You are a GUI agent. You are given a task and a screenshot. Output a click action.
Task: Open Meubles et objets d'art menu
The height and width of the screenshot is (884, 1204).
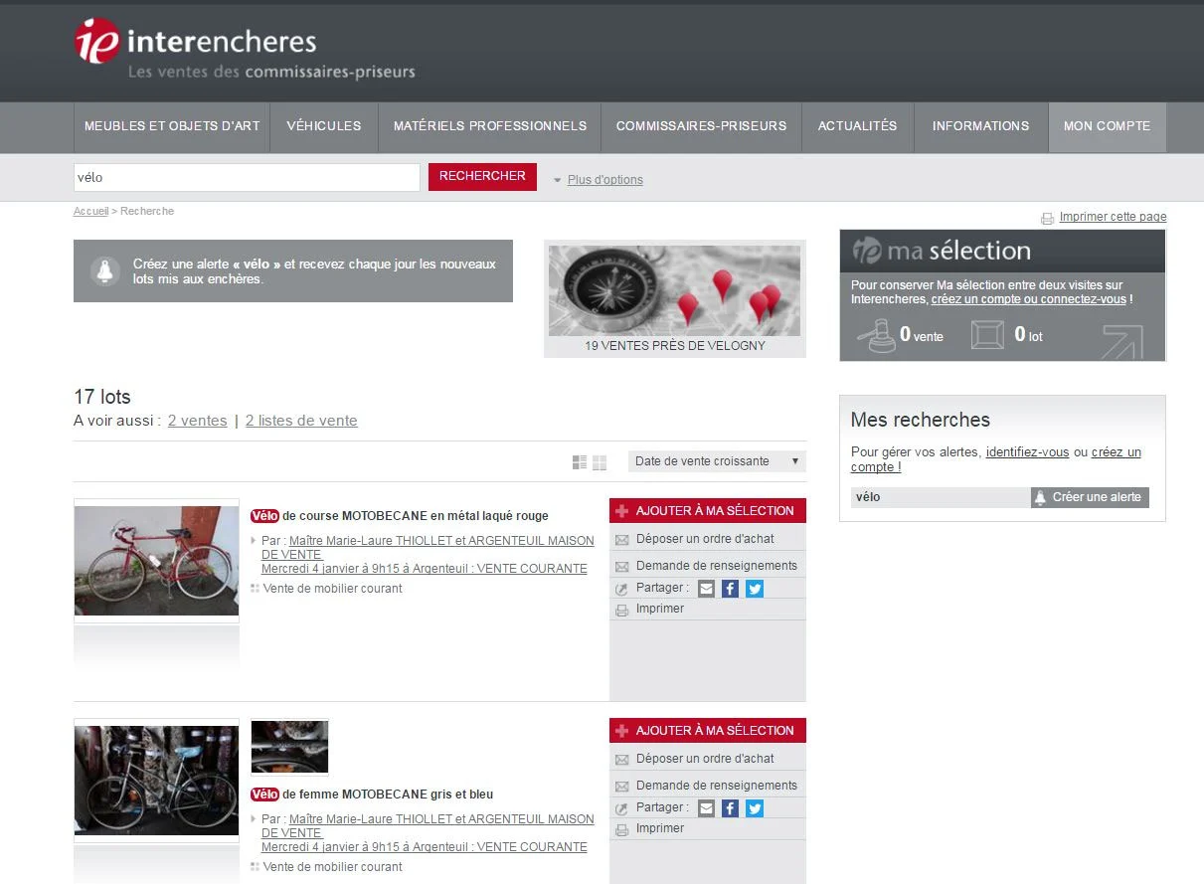(x=172, y=126)
